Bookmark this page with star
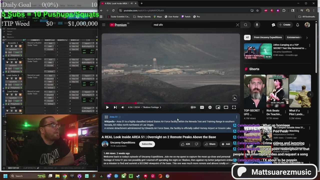This screenshot has height=180, width=320. click(257, 10)
